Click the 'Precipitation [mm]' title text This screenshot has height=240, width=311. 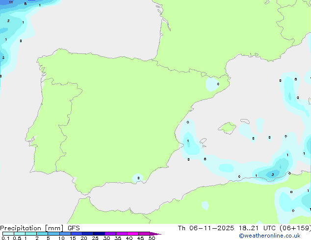[32, 228]
